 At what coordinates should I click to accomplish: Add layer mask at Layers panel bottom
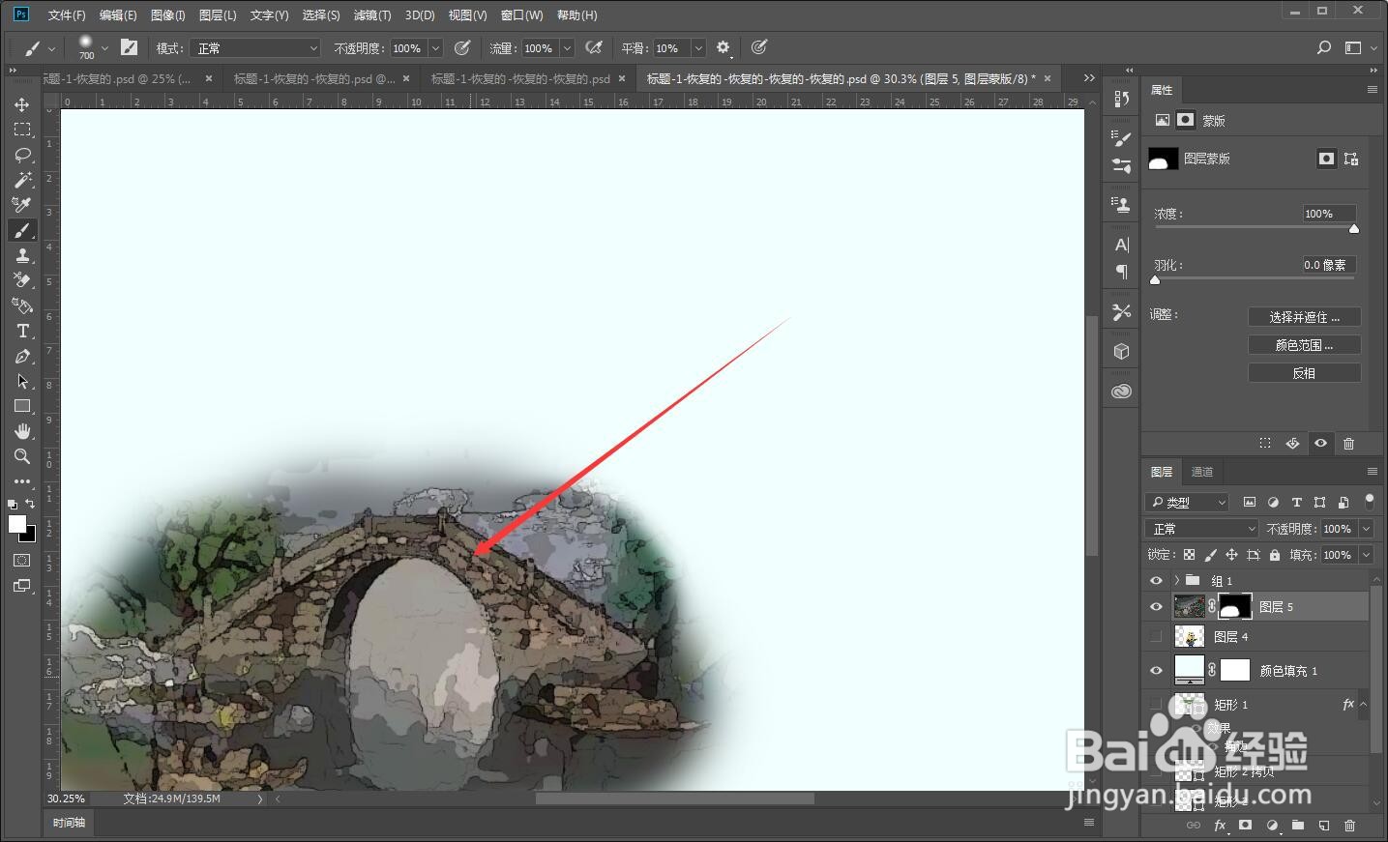tap(1246, 826)
